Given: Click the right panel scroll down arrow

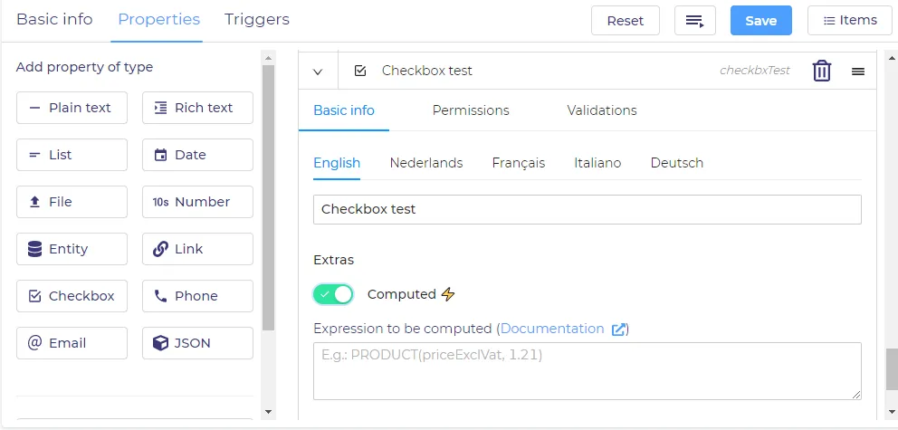Looking at the screenshot, I should coord(892,412).
